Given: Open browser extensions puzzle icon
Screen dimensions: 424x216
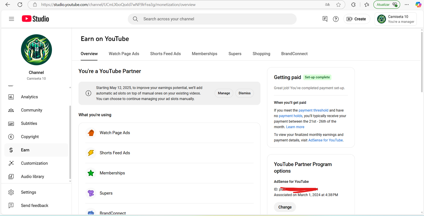Looking at the screenshot, I should (x=353, y=5).
